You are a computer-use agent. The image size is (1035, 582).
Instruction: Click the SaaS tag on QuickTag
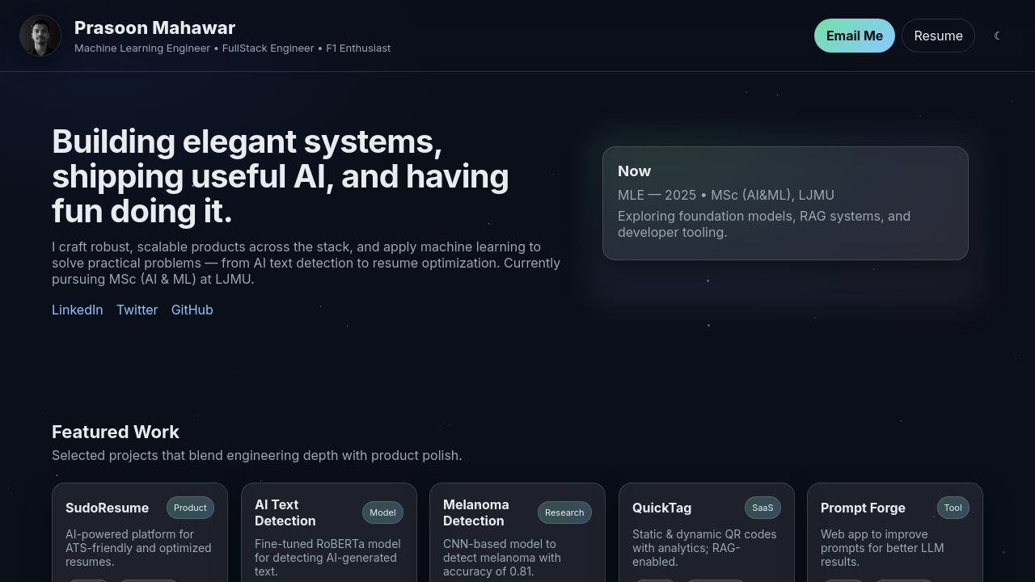coord(763,508)
